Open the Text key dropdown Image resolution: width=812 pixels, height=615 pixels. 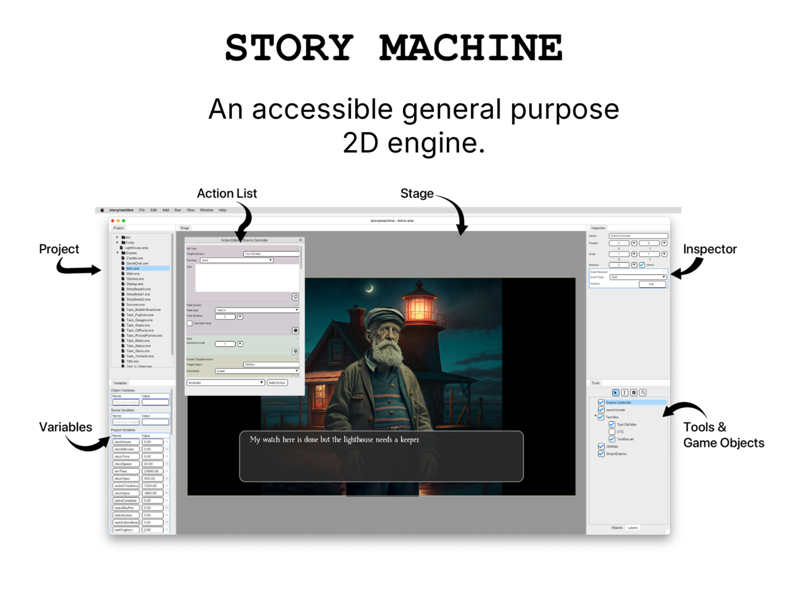point(236,260)
